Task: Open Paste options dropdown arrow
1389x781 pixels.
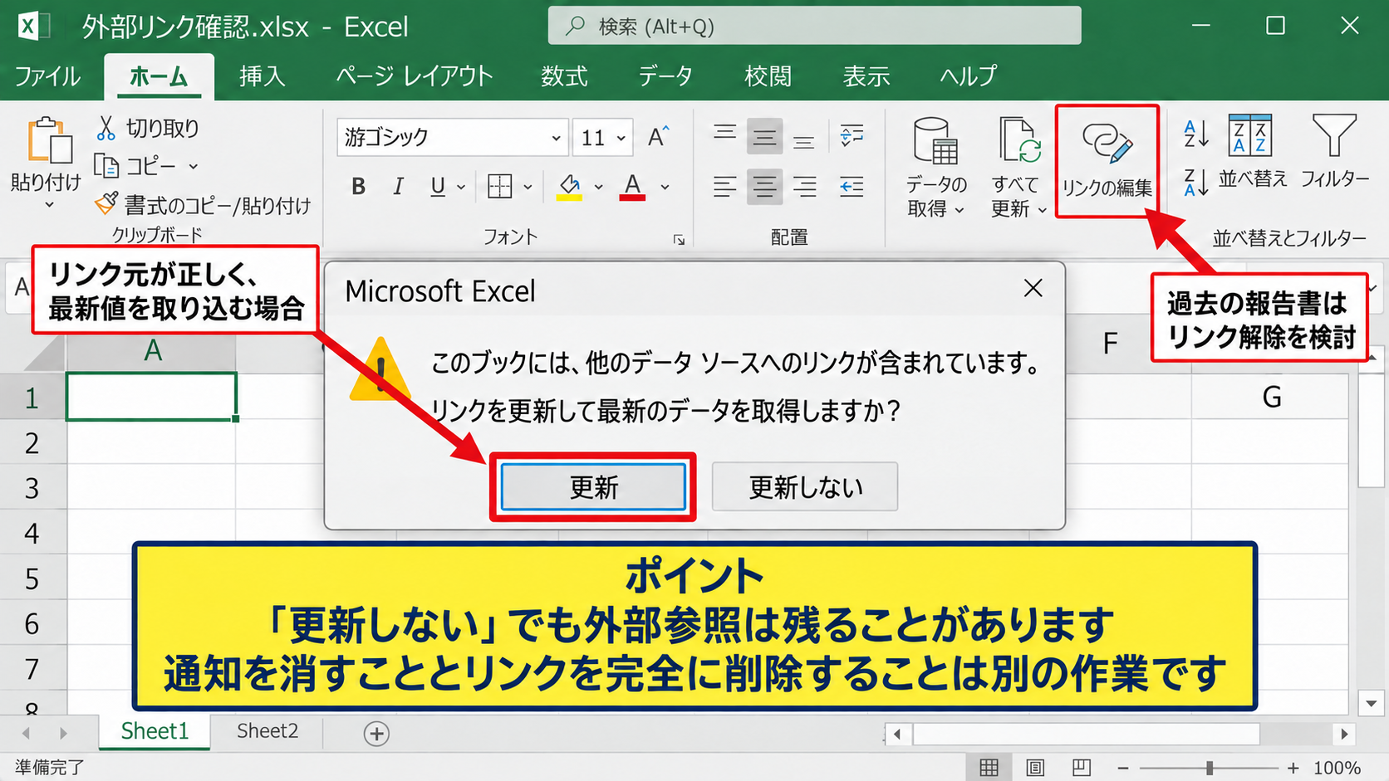Action: 48,204
